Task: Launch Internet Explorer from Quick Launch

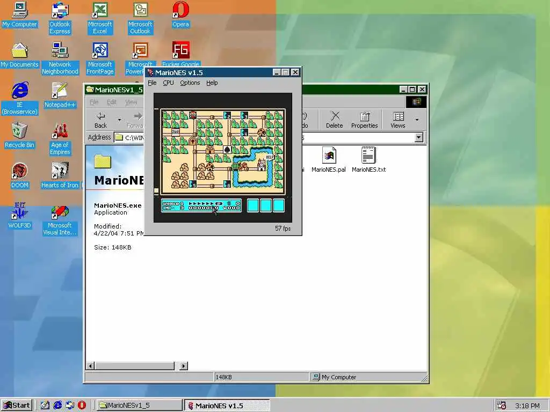Action: 57,406
